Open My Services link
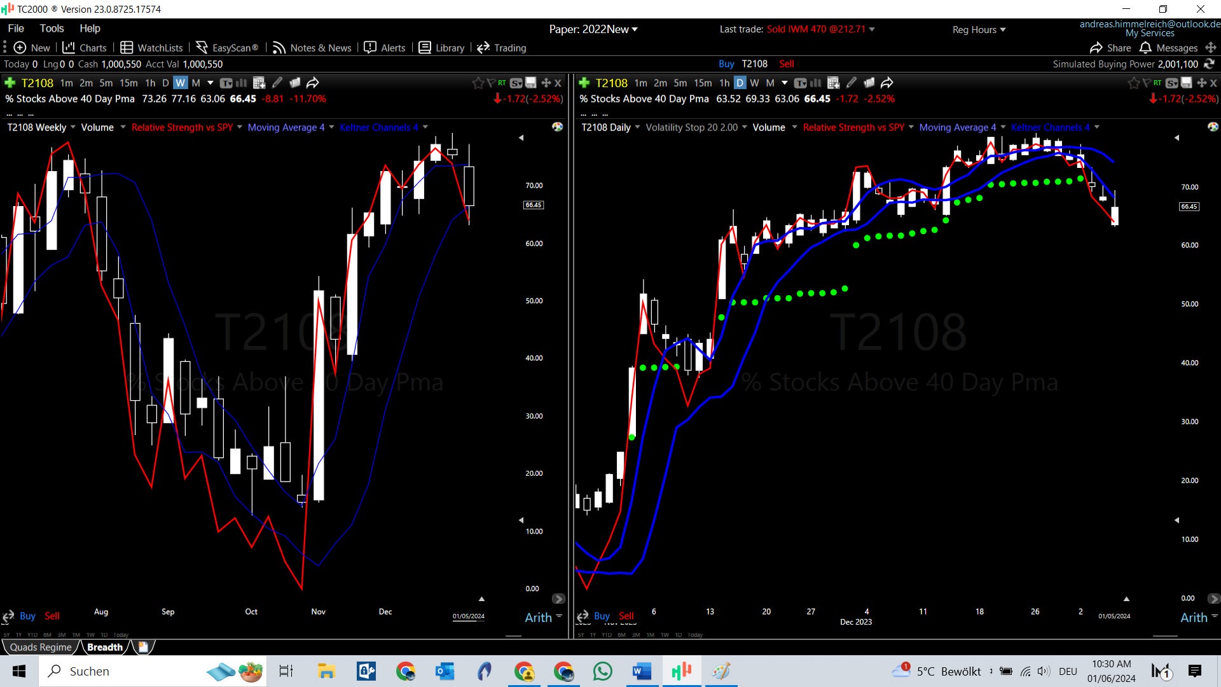This screenshot has width=1221, height=687. click(1149, 33)
